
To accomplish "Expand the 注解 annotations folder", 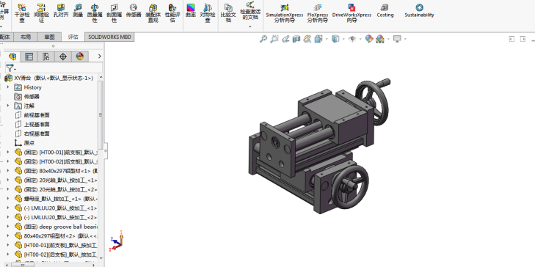I will pos(8,106).
